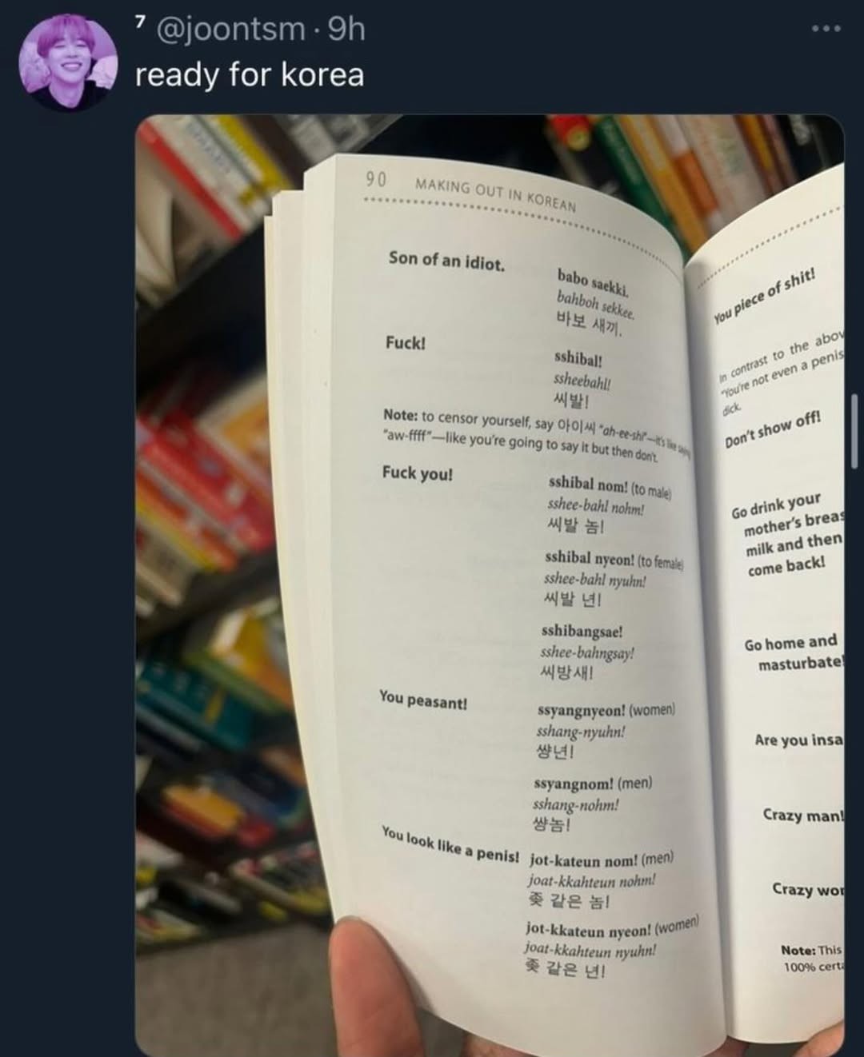The image size is (864, 1057).
Task: Select the tweet text "ready for korea"
Action: pos(250,74)
